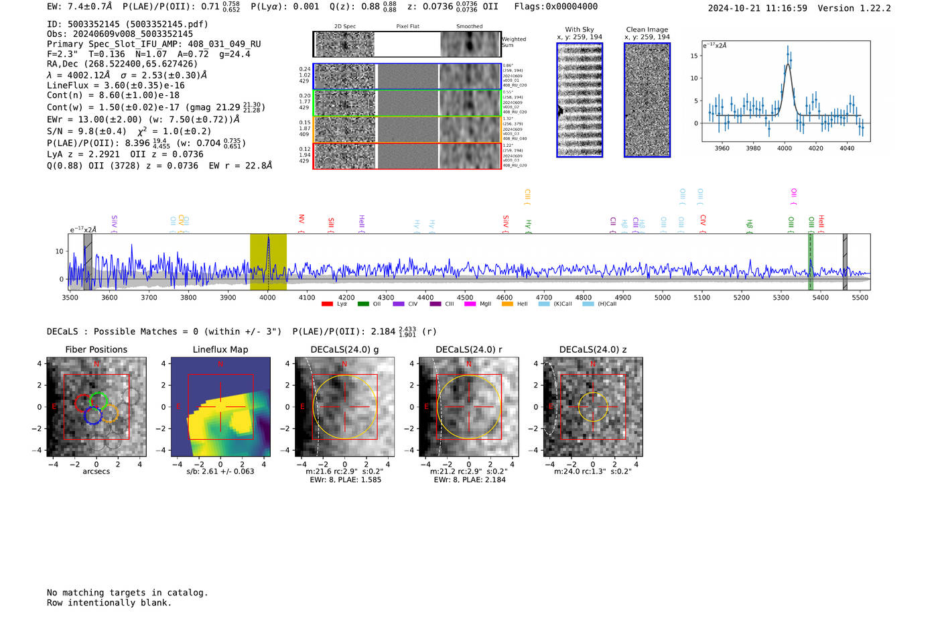Screen dimensions: 938x639
Task: Click the Q(0.88) OII (3728) line
Action: (x=159, y=166)
